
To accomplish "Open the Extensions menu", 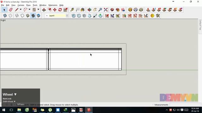I will point(53,5).
